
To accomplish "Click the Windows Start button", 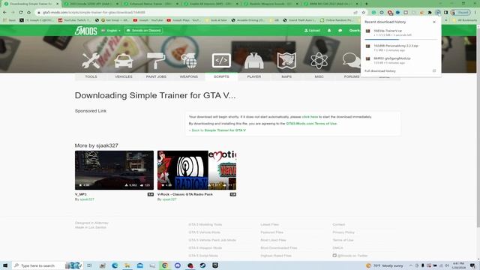I will [x=5, y=265].
